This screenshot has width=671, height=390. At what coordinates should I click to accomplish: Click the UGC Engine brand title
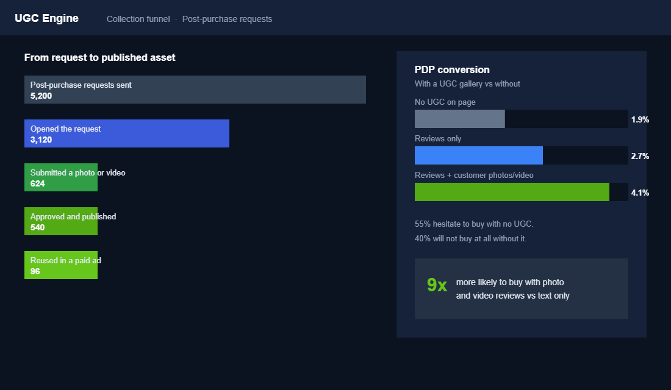[46, 18]
